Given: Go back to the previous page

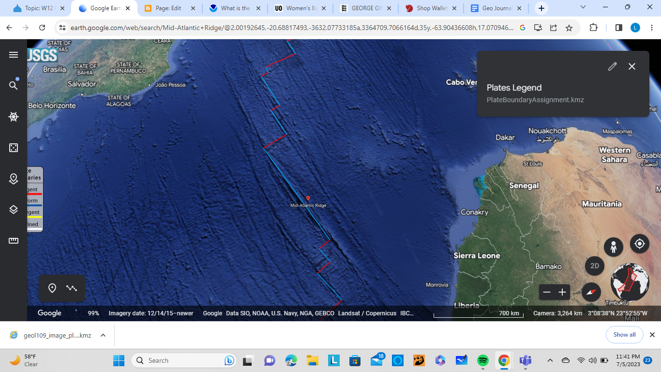Looking at the screenshot, I should (x=10, y=28).
